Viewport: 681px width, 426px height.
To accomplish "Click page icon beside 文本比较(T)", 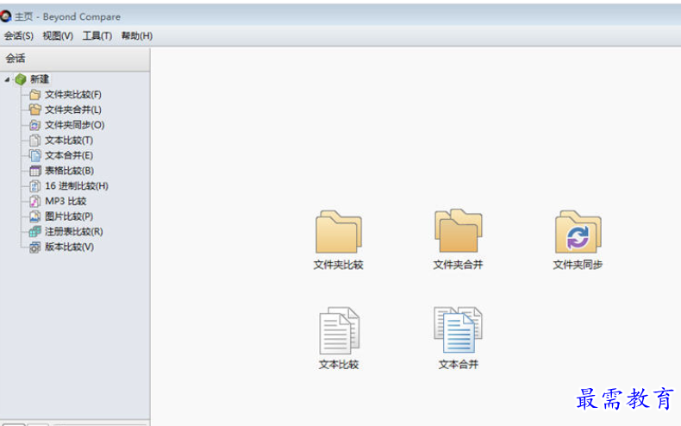I will click(x=35, y=141).
